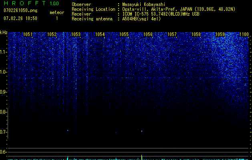Click the 1057 time marker
252x160 pixels.
tap(172, 34)
